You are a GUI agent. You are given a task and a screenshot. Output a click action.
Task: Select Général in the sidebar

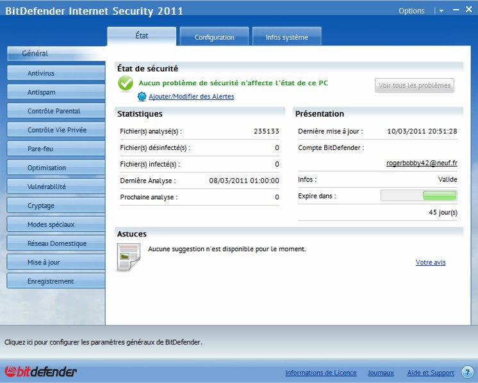click(56, 54)
